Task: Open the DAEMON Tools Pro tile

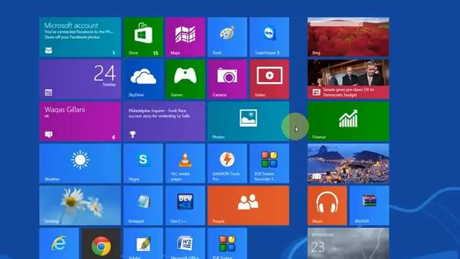Action: tap(227, 163)
